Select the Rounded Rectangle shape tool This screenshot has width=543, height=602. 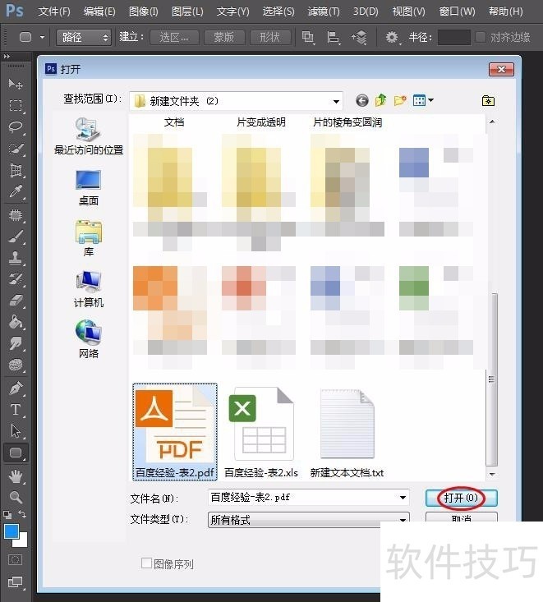[16, 453]
